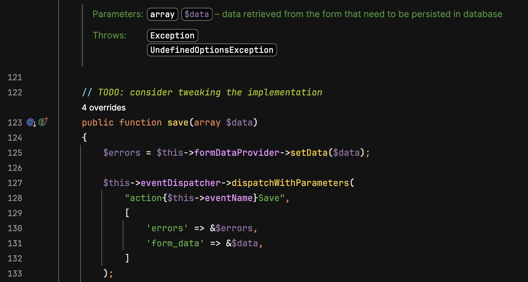Screen dimensions: 528x282
Task: Open the 'UndefinedOptionsException' class link
Action: point(212,50)
